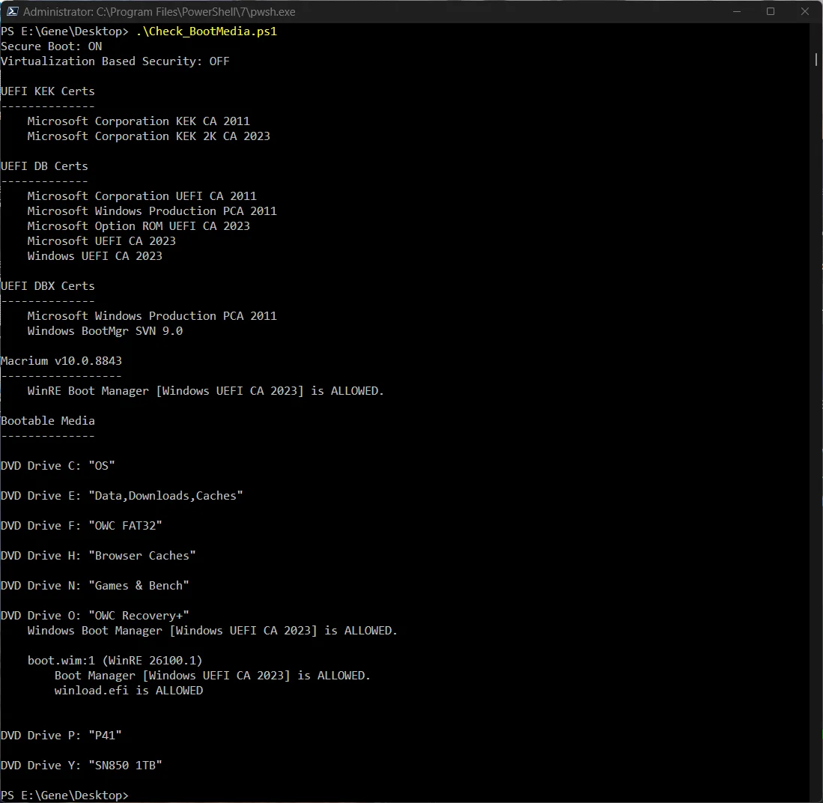823x803 pixels.
Task: Click the 'UEFI DBX Certs' heading
Action: 48,286
